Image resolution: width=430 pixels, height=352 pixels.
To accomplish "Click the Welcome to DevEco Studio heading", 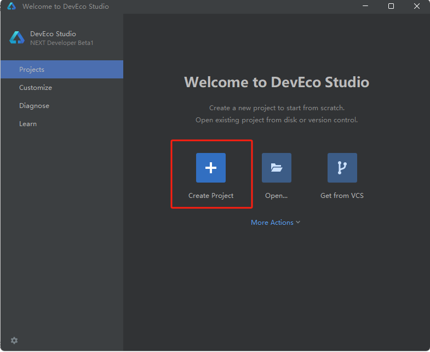I will pos(277,82).
